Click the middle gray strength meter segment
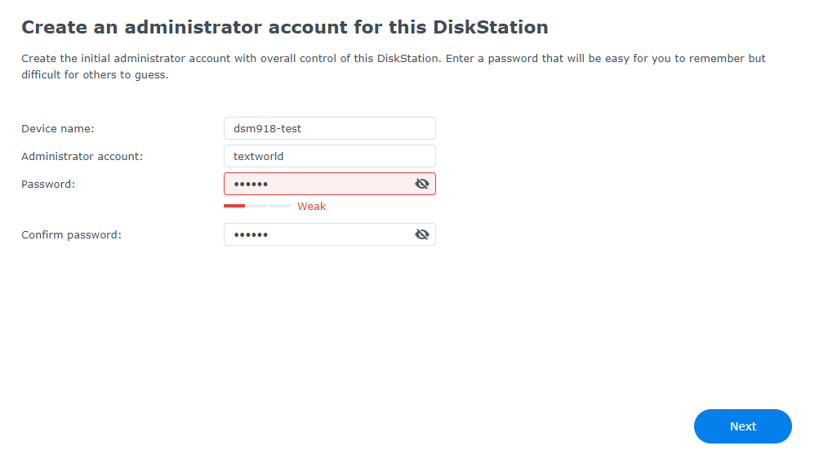This screenshot has height=459, width=819. coord(257,206)
